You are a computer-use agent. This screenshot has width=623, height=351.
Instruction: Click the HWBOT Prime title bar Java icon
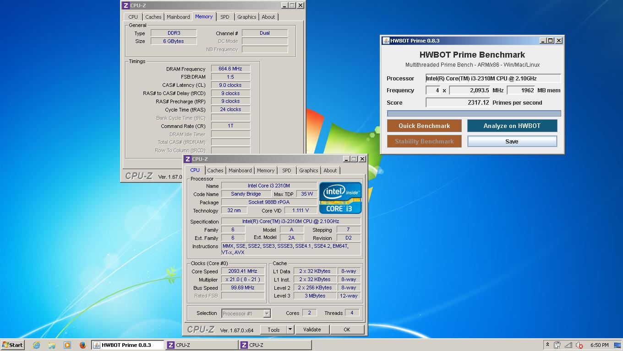[386, 41]
